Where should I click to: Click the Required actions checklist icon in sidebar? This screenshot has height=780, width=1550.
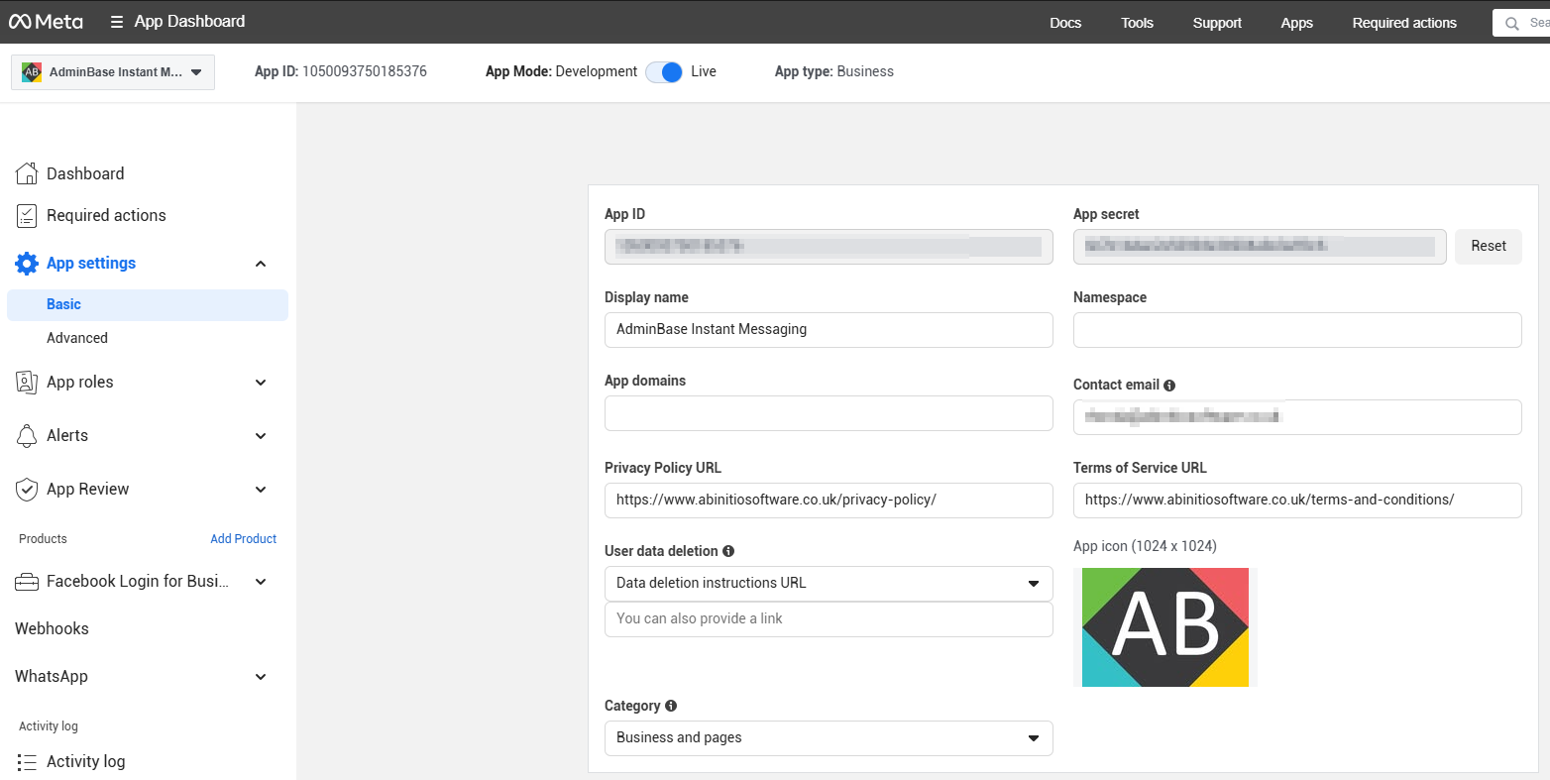[27, 215]
